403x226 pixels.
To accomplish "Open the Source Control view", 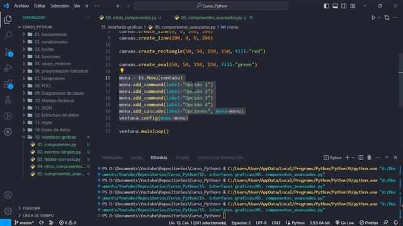I will [x=8, y=52].
